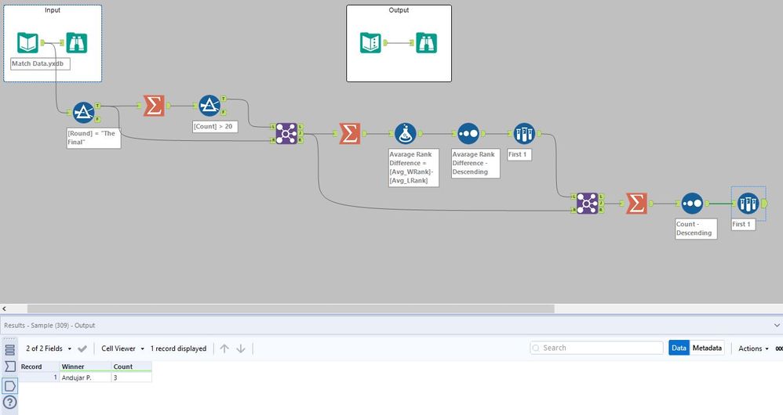Click the Output container title
The width and height of the screenshot is (783, 415).
399,10
